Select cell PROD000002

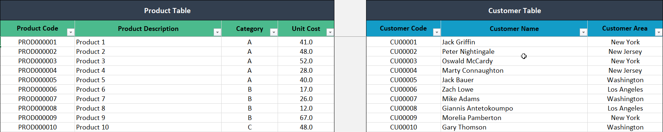click(37, 51)
